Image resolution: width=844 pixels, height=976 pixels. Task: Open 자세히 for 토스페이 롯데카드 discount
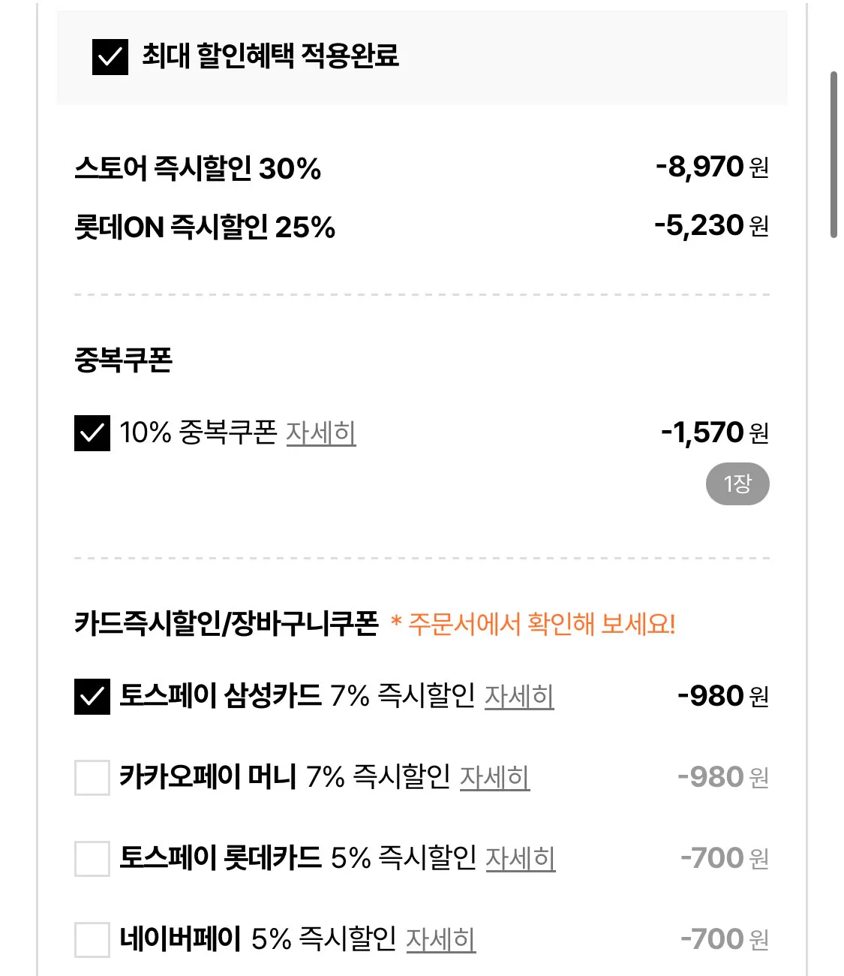(520, 860)
